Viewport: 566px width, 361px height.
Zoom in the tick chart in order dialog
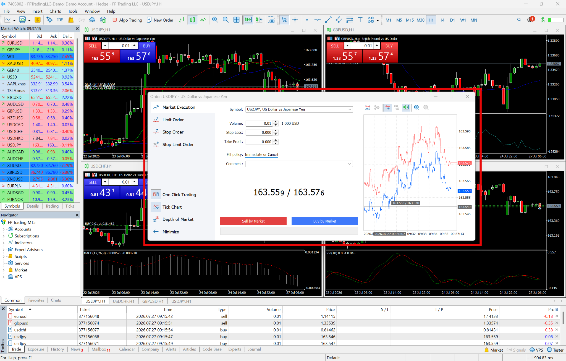[x=417, y=108]
